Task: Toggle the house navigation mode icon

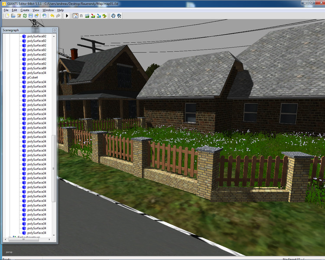Action: coord(75,16)
